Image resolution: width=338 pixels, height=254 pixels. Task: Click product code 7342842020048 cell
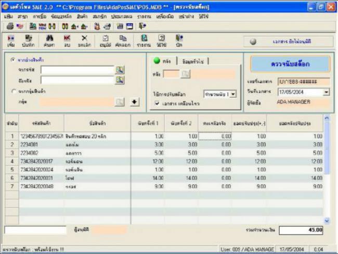click(x=42, y=186)
